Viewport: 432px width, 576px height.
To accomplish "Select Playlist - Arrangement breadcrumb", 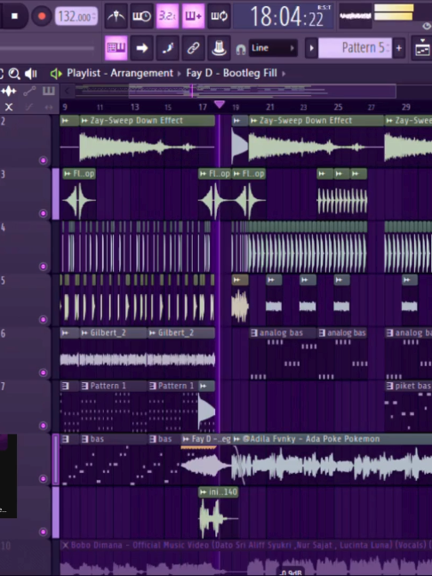I will click(x=120, y=73).
